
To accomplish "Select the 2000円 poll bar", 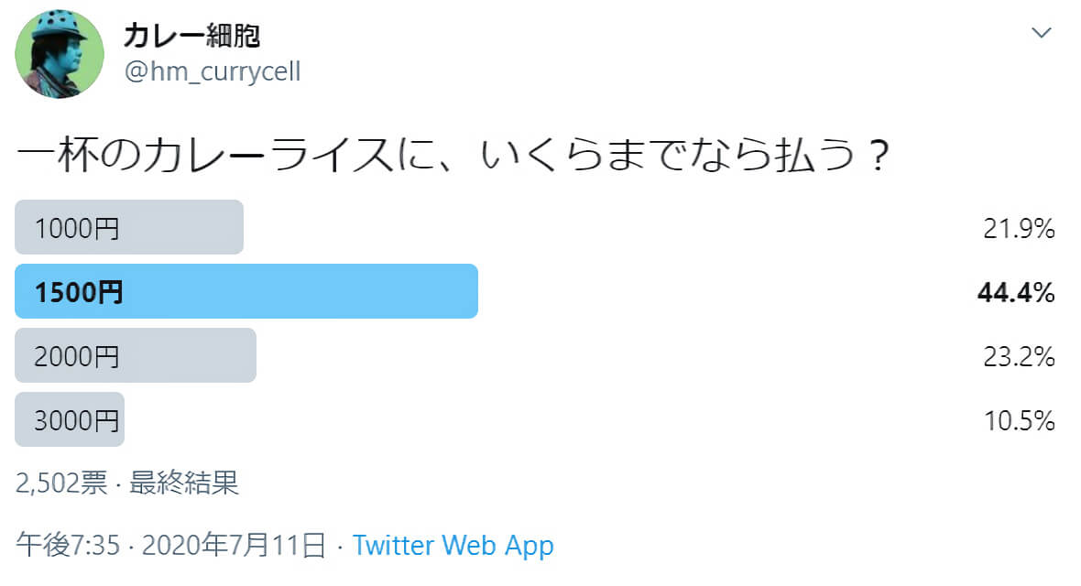I will click(136, 355).
